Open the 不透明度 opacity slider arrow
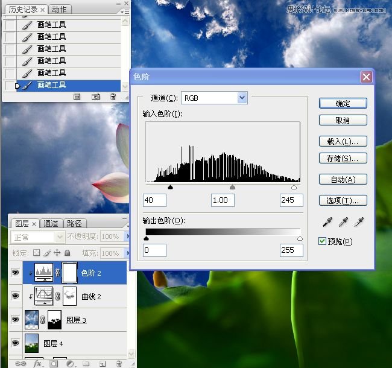Image resolution: width=392 pixels, height=368 pixels. pyautogui.click(x=127, y=236)
